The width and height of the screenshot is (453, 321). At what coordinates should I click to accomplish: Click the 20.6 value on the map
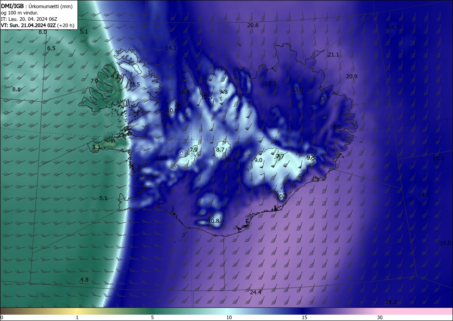click(253, 25)
